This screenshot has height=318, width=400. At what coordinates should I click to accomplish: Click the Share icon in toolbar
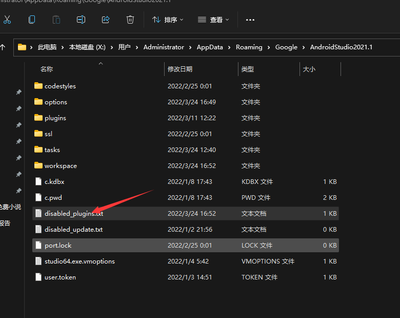point(106,20)
